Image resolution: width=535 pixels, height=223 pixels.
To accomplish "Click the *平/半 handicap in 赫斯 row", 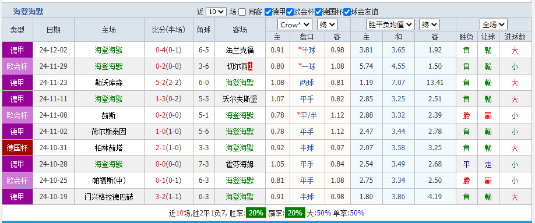I will (x=307, y=115).
